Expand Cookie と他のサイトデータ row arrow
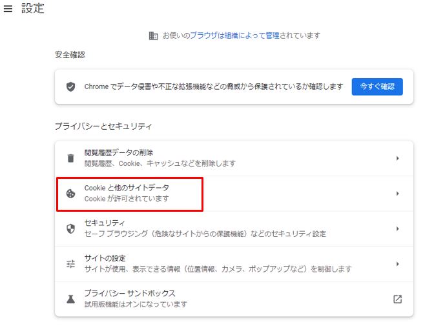This screenshot has width=423, height=326. pos(398,194)
